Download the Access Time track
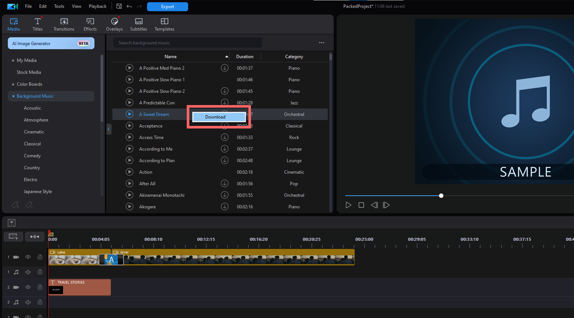This screenshot has height=318, width=574. (224, 137)
